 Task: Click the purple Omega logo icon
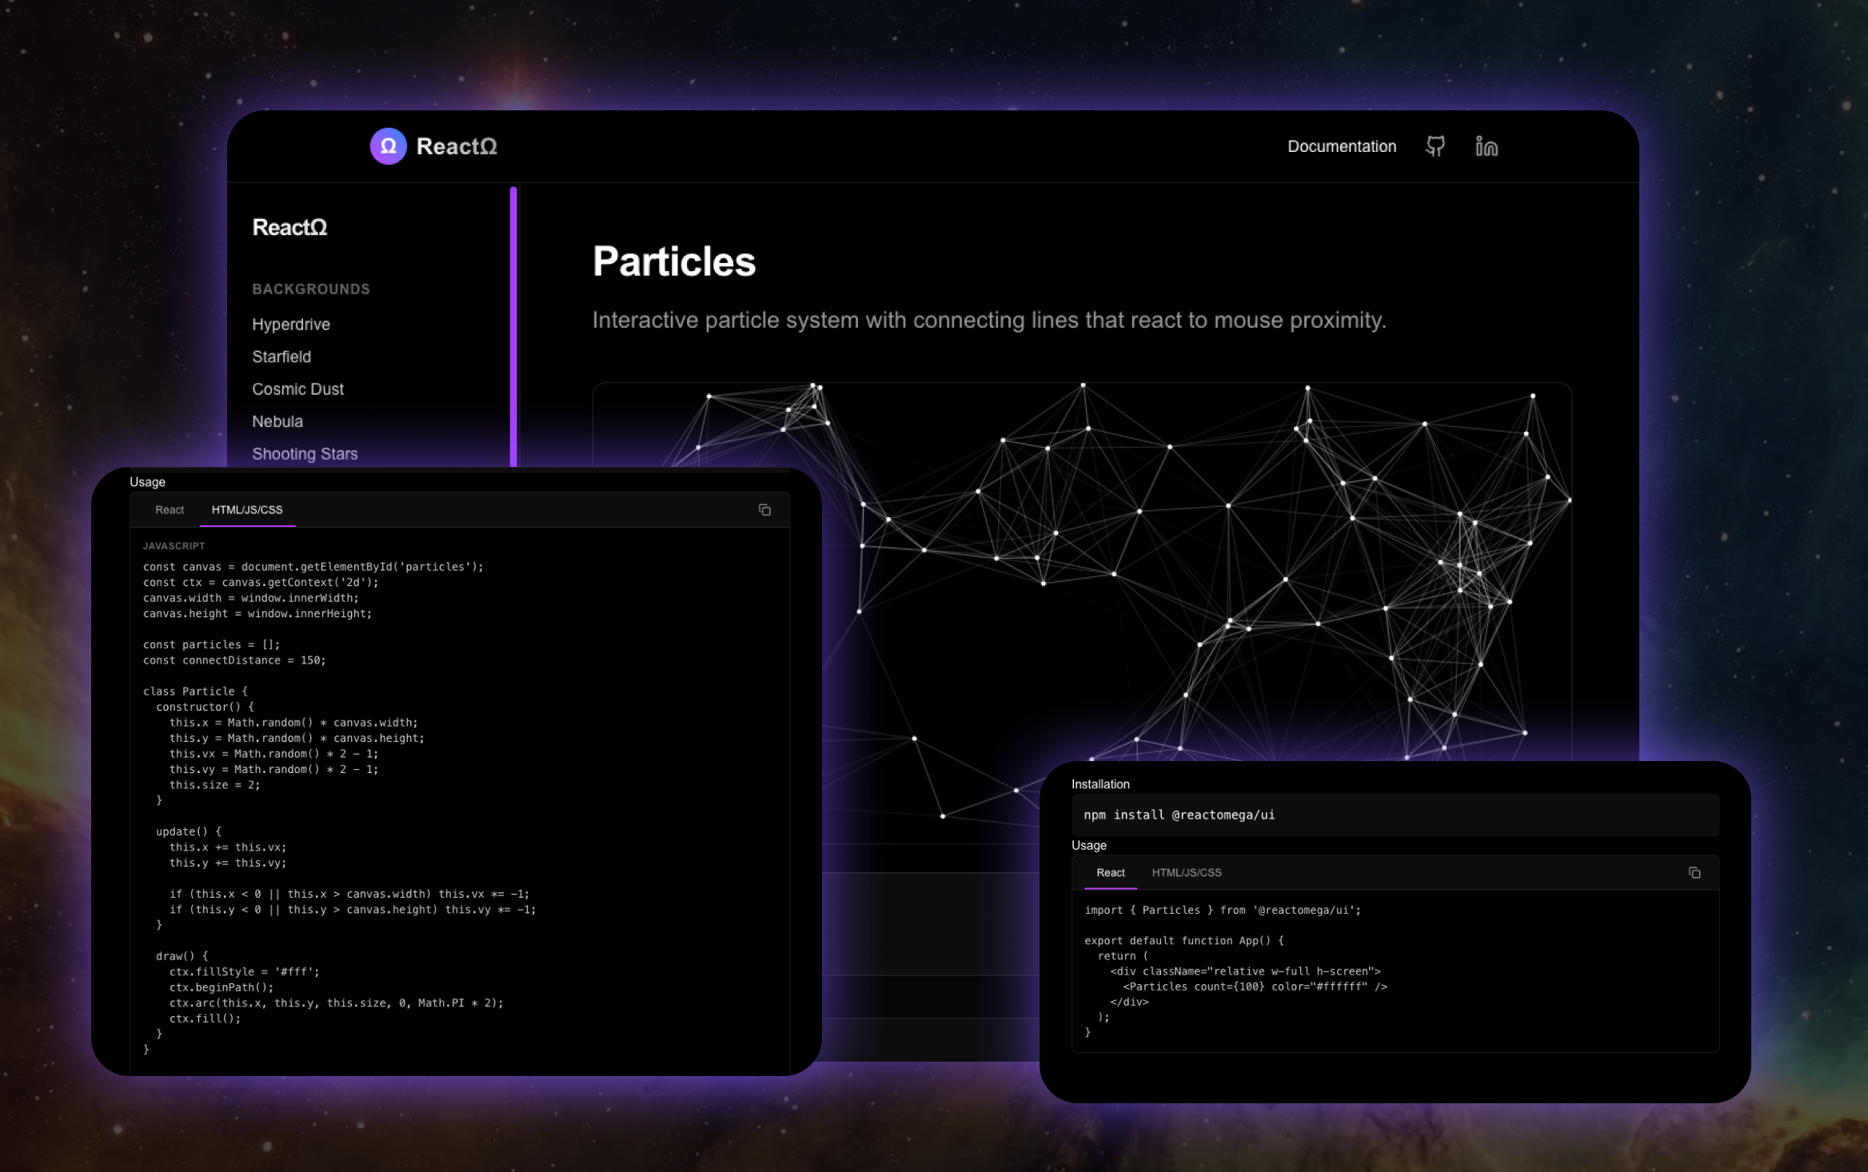[x=388, y=146]
